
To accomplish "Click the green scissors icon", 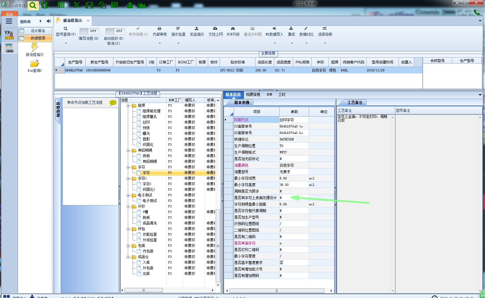I will click(77, 5).
